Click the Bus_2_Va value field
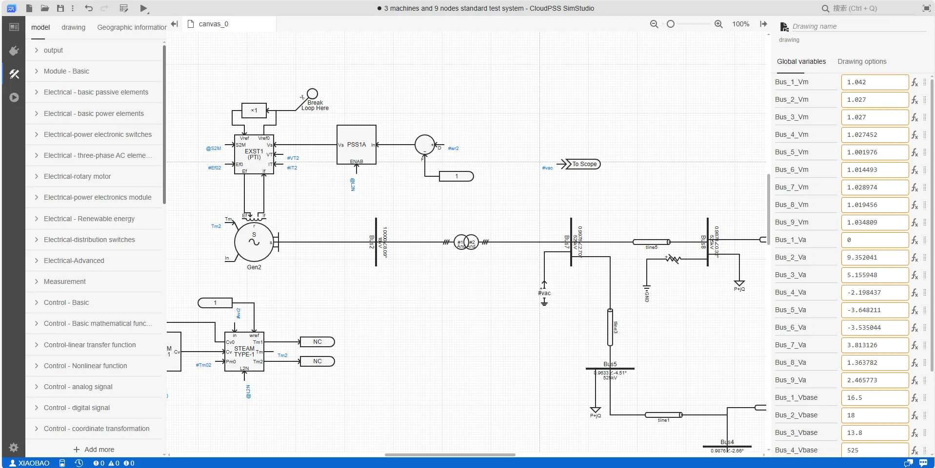Screen dimensions: 935x468 [x=875, y=258]
